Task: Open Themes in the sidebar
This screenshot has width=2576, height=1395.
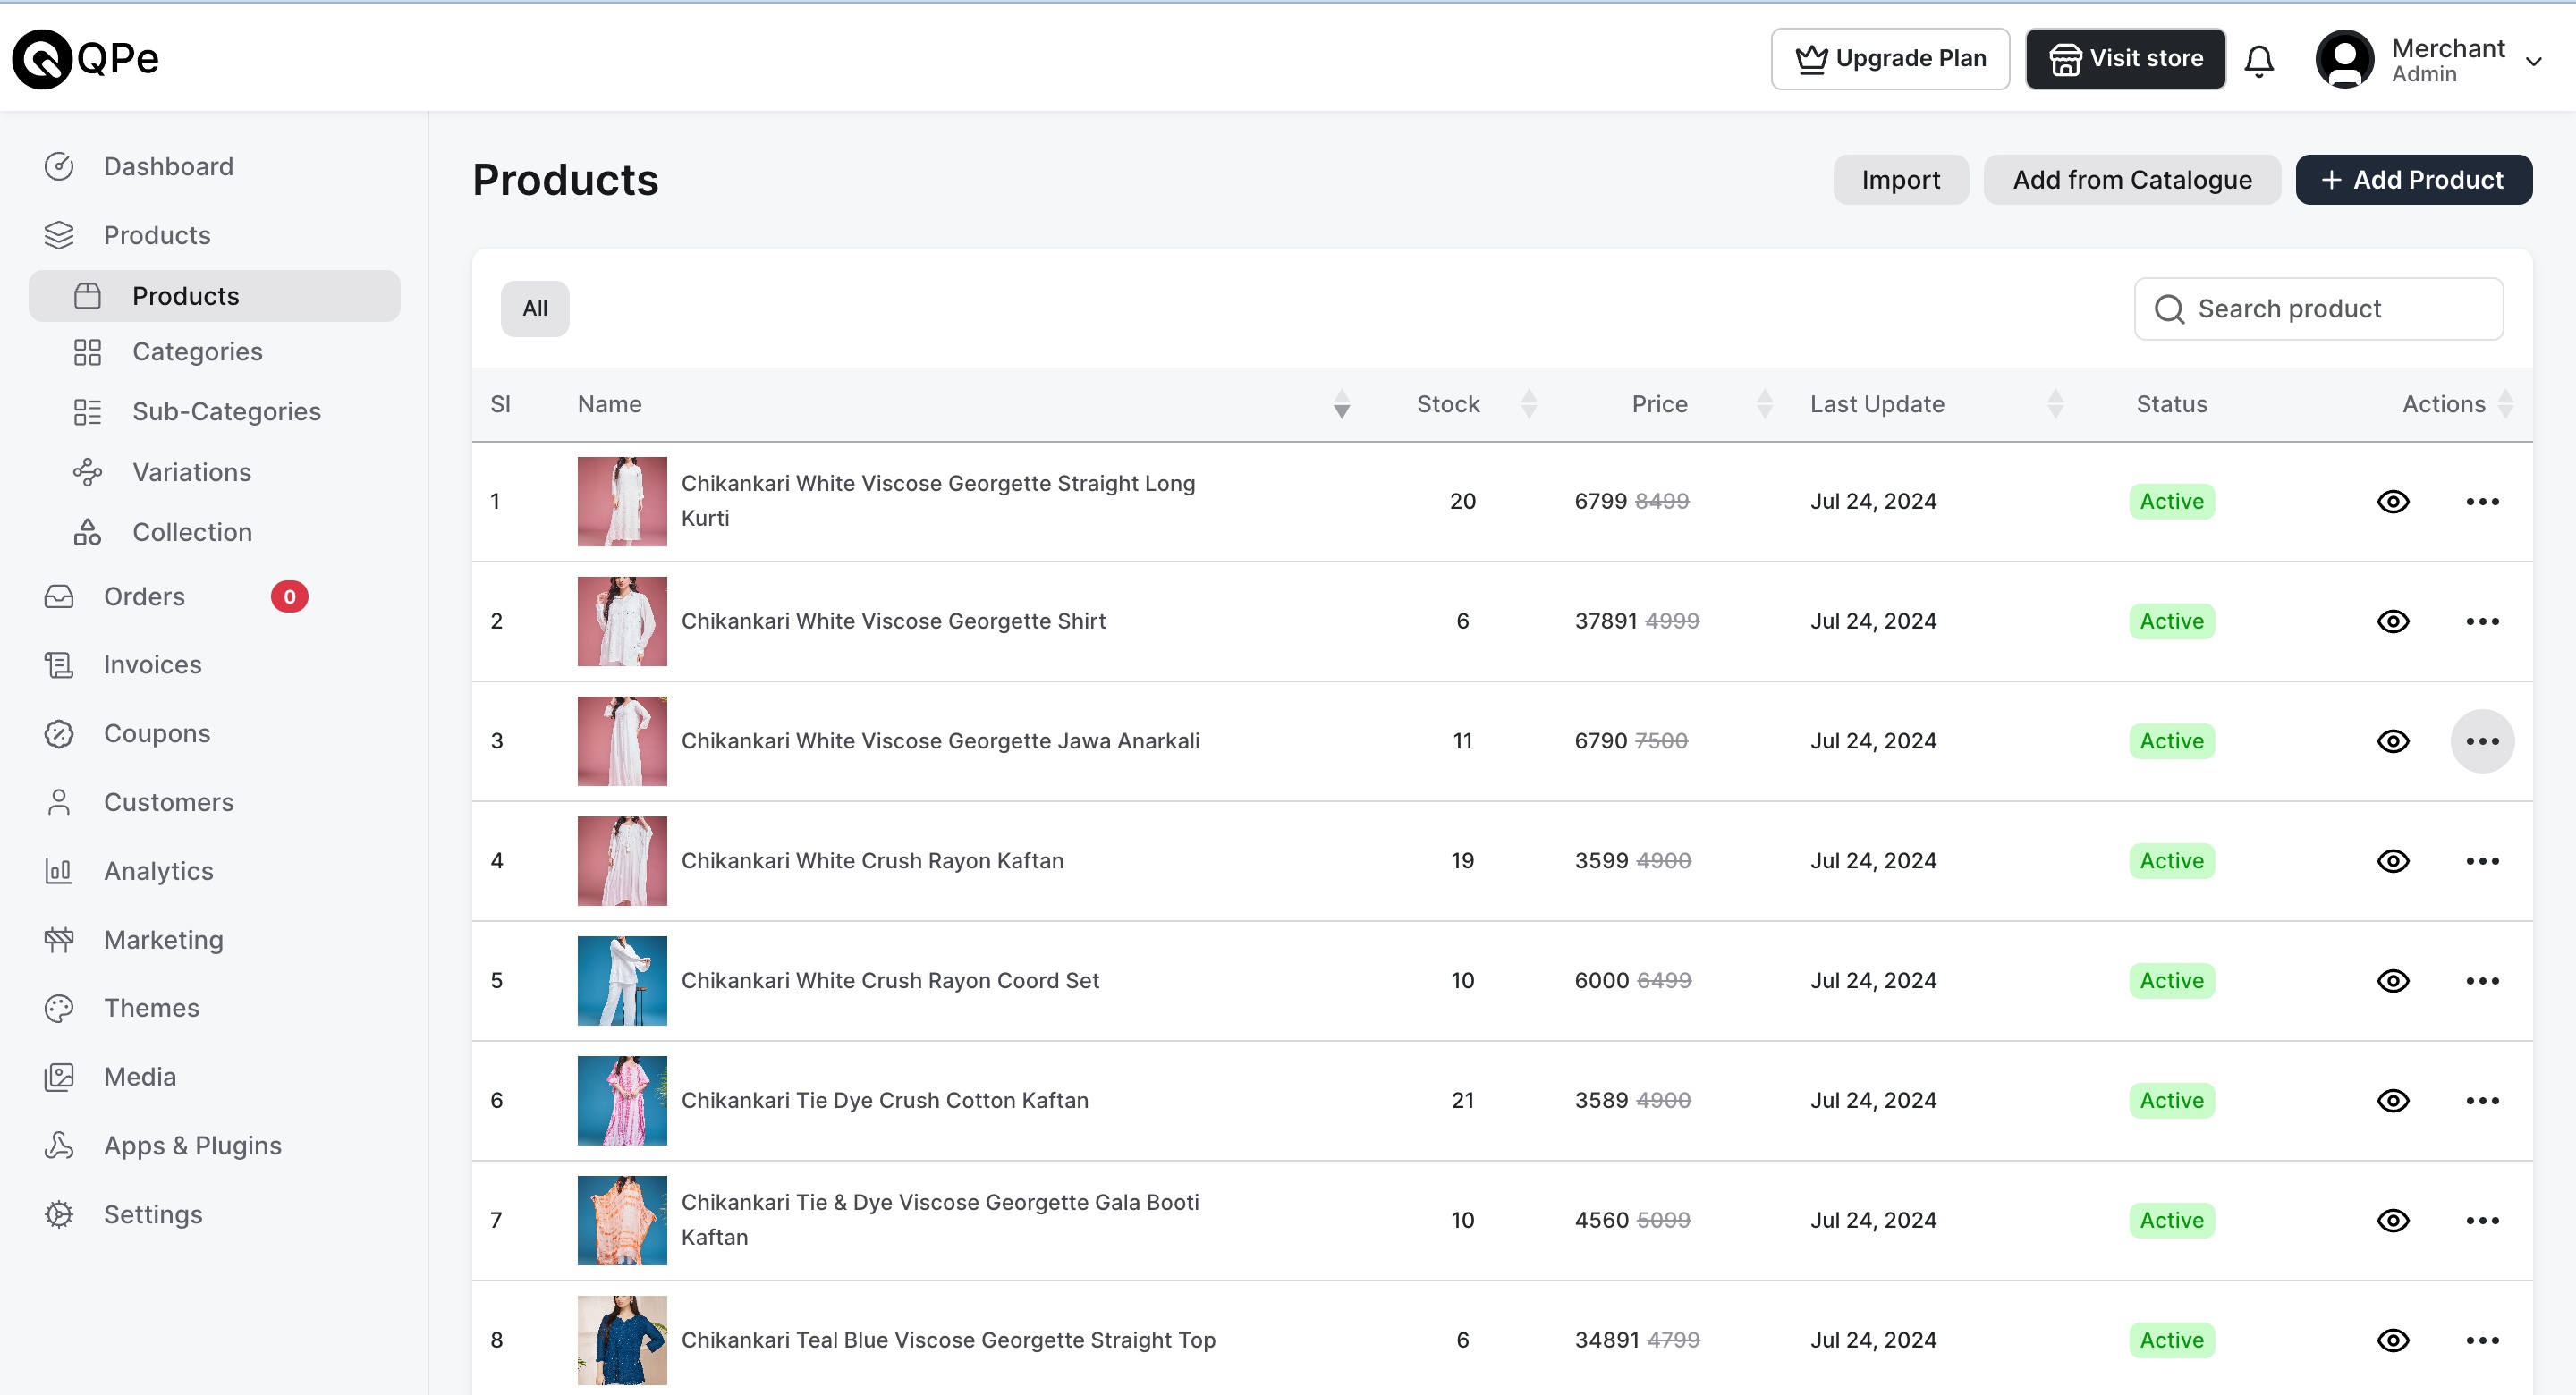Action: point(151,1007)
